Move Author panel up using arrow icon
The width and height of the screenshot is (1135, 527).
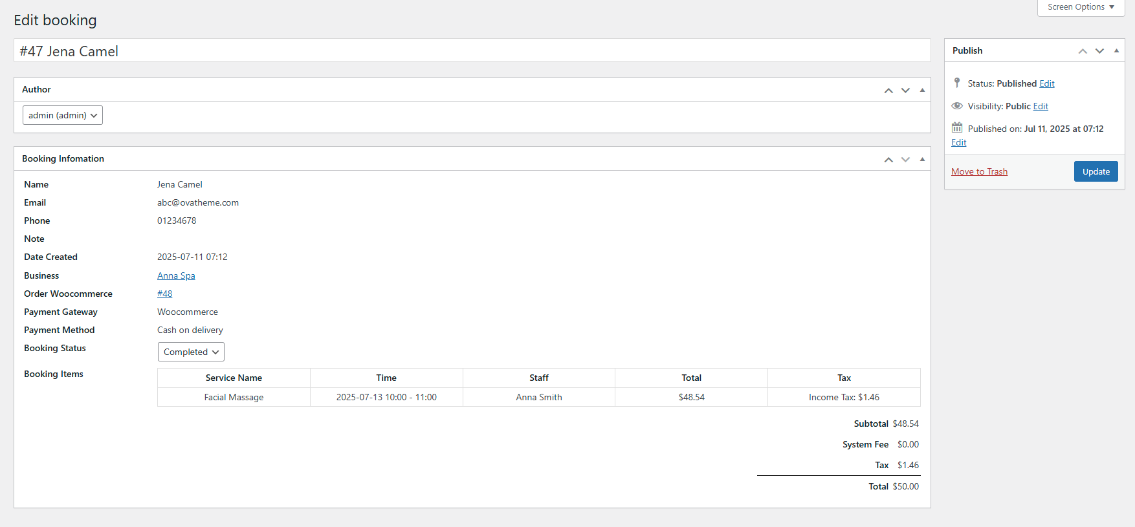888,91
